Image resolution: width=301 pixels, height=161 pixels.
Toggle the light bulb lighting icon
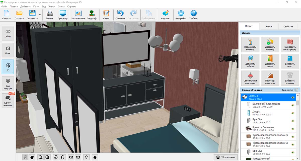pos(86,157)
